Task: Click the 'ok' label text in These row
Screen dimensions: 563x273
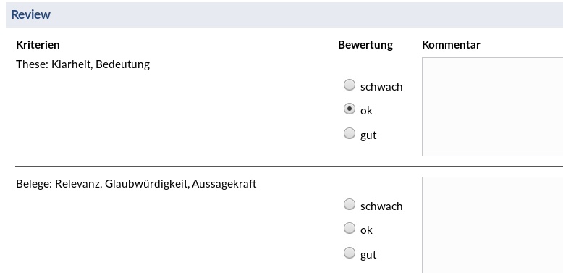Action: (x=366, y=111)
